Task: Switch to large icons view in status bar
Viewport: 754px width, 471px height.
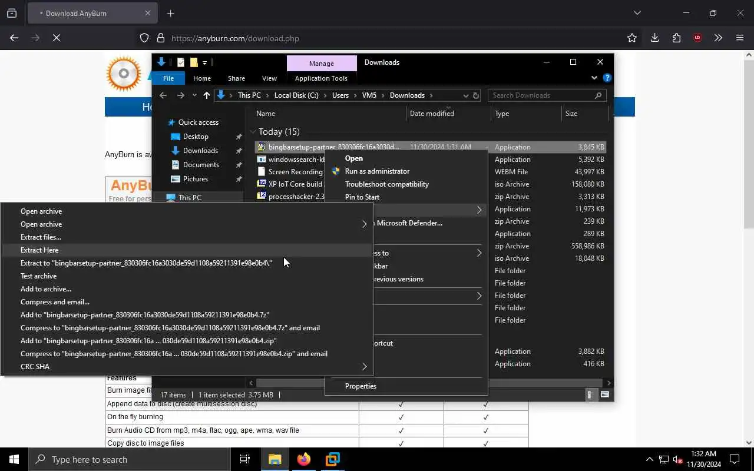Action: click(605, 395)
